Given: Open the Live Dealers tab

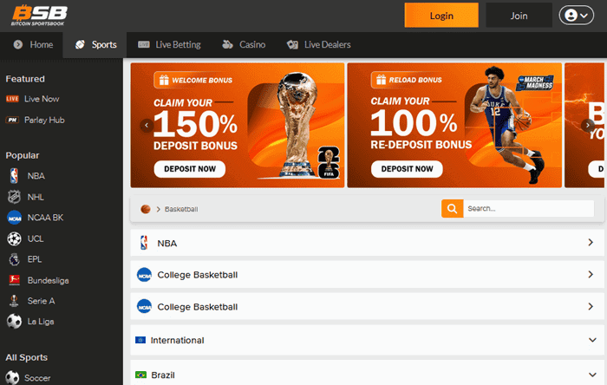Looking at the screenshot, I should click(x=318, y=45).
